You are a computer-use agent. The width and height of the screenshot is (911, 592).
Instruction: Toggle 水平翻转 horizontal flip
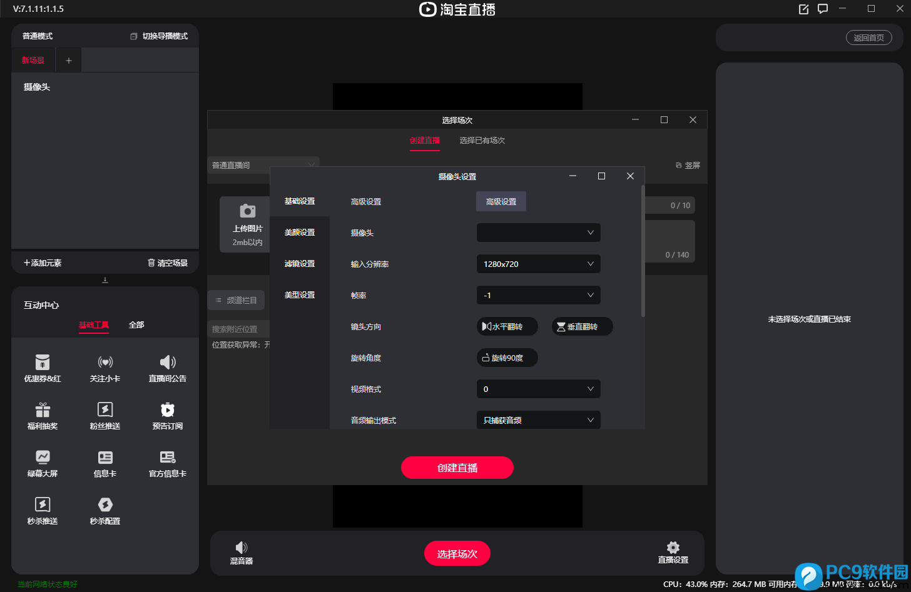[x=507, y=326]
